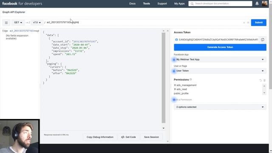
Task: Click the public_profile permission entry
Action: 181,93
